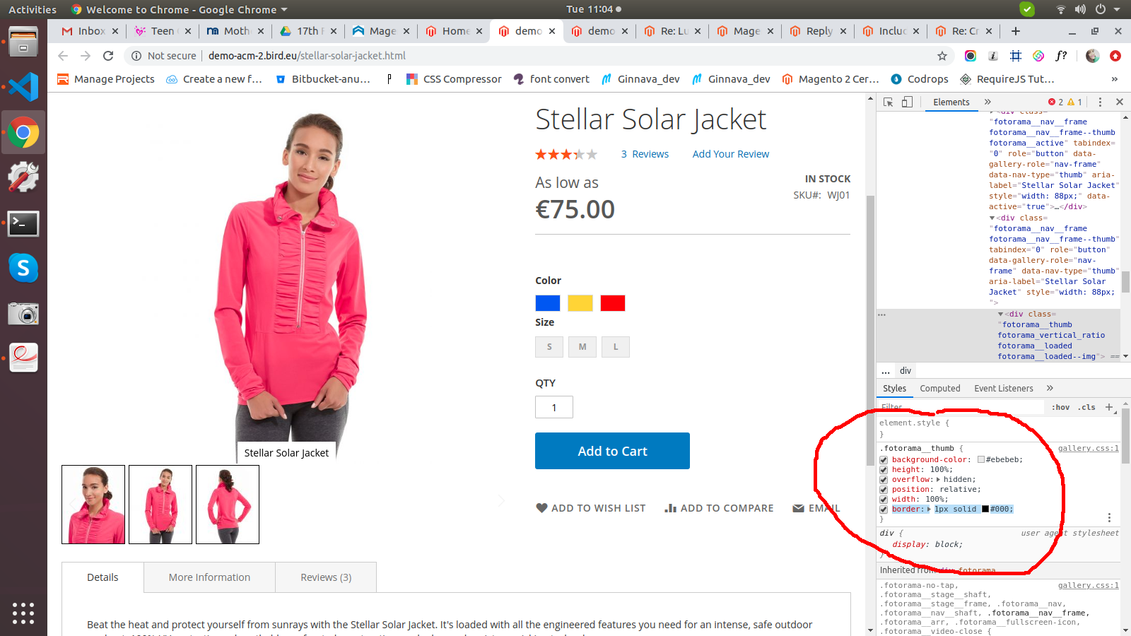This screenshot has height=636, width=1131.
Task: Open the :hov pseudo-class toggles
Action: [1061, 407]
